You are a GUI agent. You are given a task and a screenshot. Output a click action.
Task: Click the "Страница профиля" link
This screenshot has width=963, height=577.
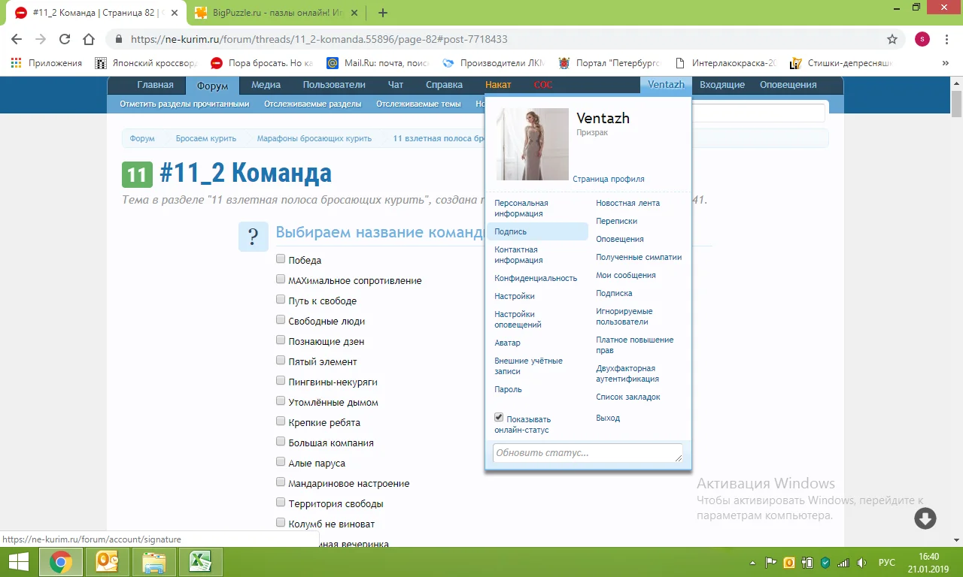click(x=608, y=179)
